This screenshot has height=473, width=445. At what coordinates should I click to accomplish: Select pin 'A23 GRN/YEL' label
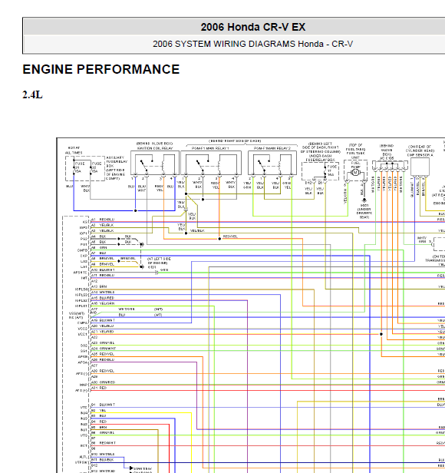pyautogui.click(x=103, y=343)
